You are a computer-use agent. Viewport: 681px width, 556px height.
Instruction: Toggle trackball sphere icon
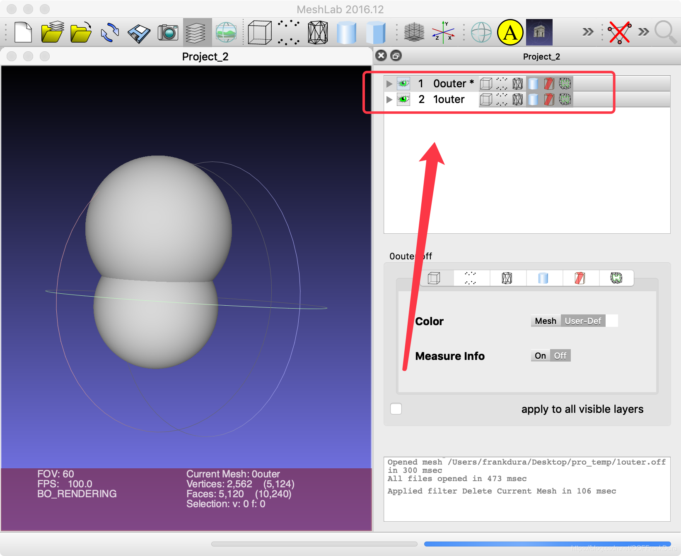tap(481, 32)
